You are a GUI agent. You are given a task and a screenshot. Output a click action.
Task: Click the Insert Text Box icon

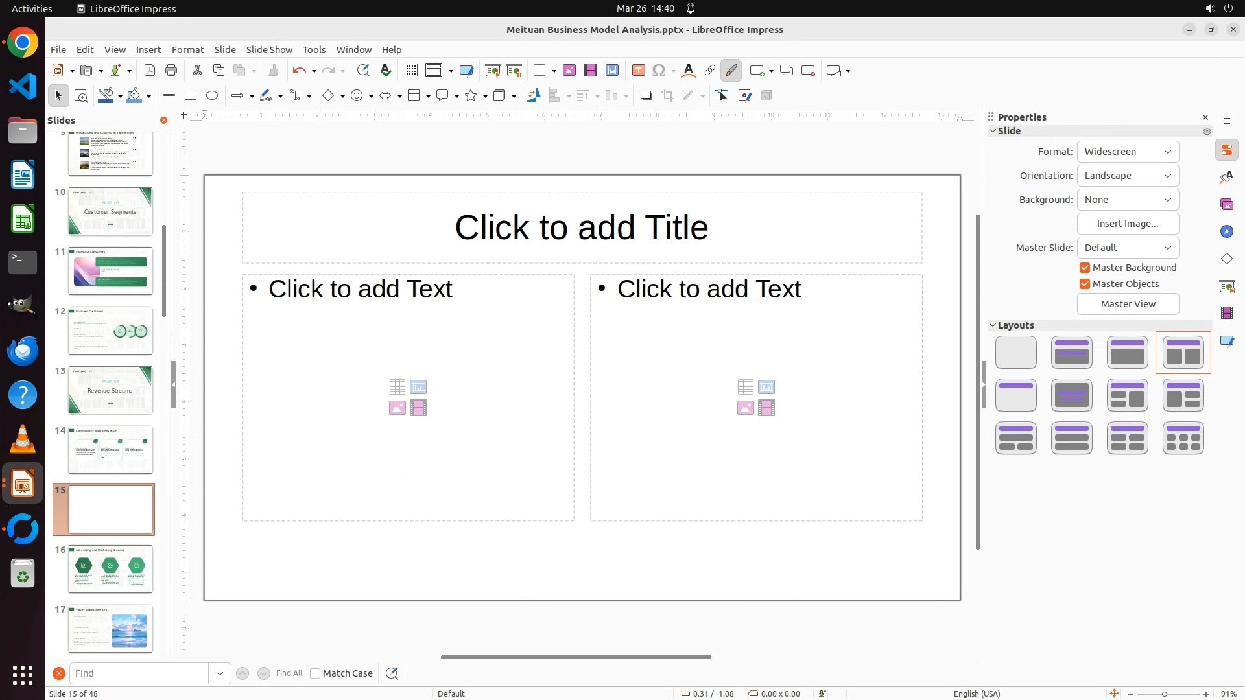[638, 71]
